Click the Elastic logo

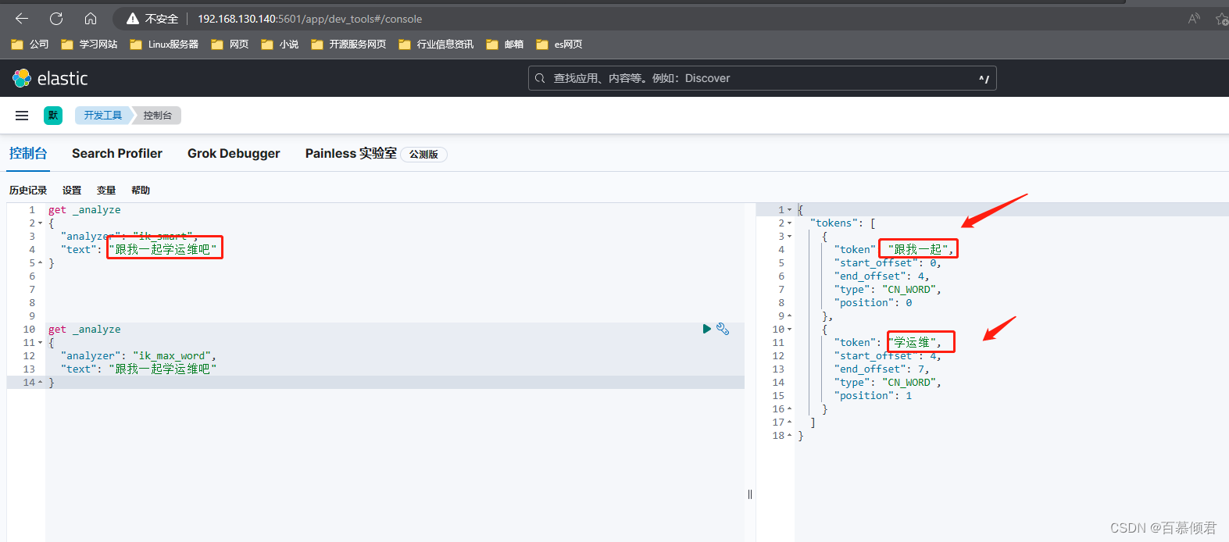[x=50, y=78]
